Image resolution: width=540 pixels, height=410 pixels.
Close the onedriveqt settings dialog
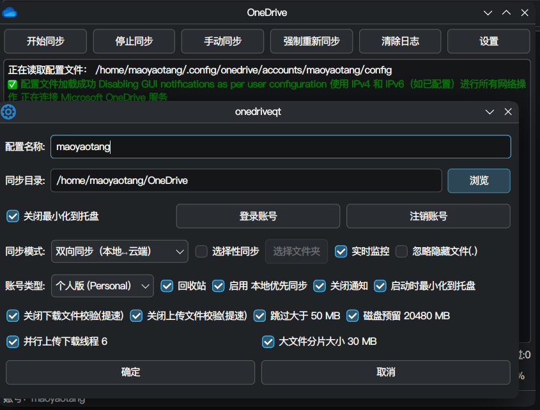(508, 112)
